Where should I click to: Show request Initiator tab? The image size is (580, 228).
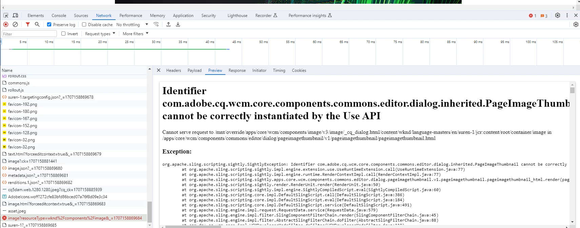(259, 70)
